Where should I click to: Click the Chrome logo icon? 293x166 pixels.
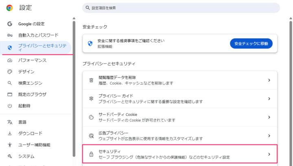(9, 8)
